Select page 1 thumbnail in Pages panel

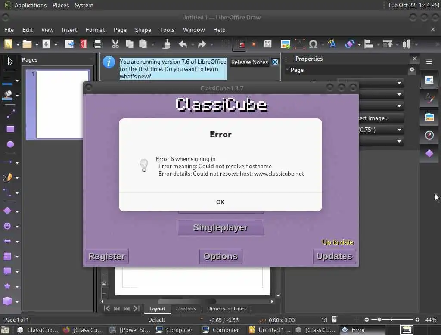pos(59,104)
